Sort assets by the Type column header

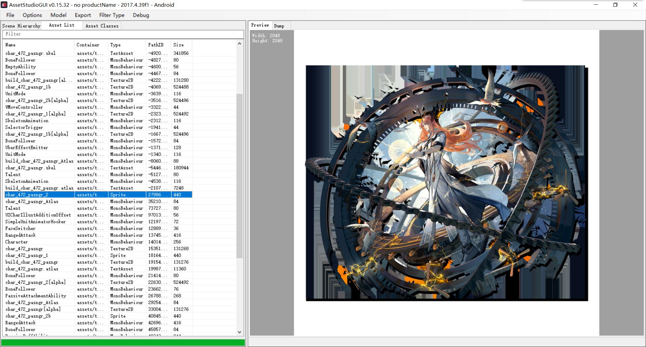(127, 45)
